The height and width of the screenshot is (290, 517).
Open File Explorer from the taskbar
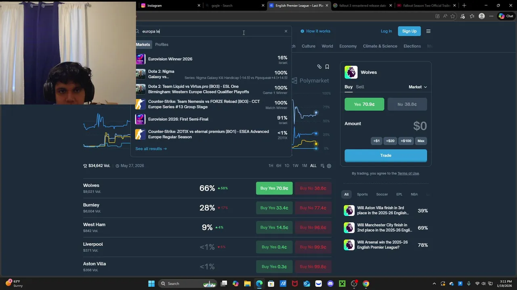coord(248,284)
